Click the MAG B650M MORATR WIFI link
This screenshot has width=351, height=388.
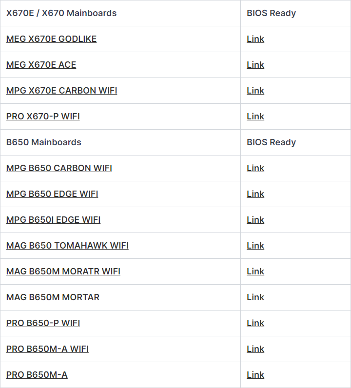(63, 272)
